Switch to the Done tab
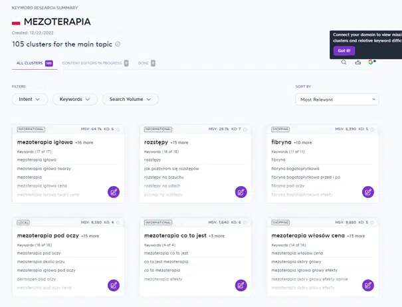 click(146, 63)
